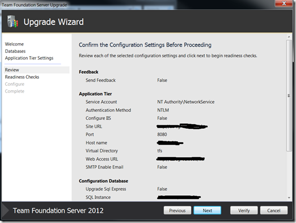Click Next to begin readiness checks
The image size is (296, 223).
[x=208, y=211]
